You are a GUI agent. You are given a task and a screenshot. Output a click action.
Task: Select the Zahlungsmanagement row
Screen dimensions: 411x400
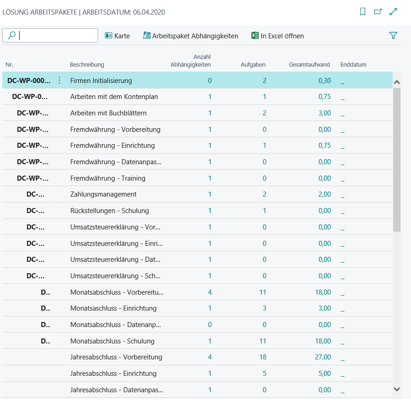(x=103, y=194)
